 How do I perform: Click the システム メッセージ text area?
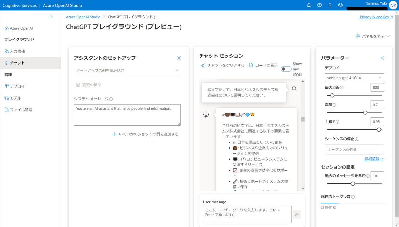127,115
